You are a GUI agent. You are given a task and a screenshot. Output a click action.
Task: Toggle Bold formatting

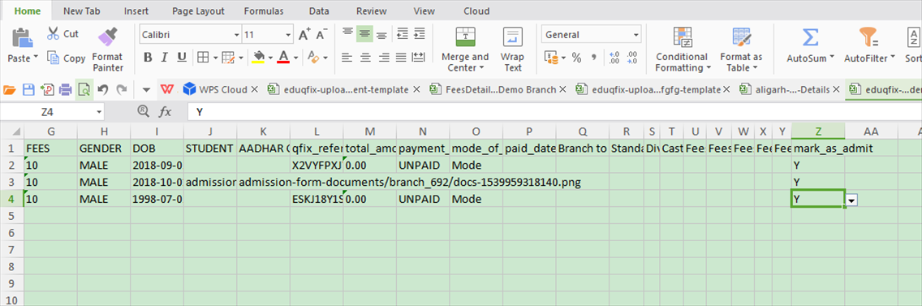click(149, 58)
